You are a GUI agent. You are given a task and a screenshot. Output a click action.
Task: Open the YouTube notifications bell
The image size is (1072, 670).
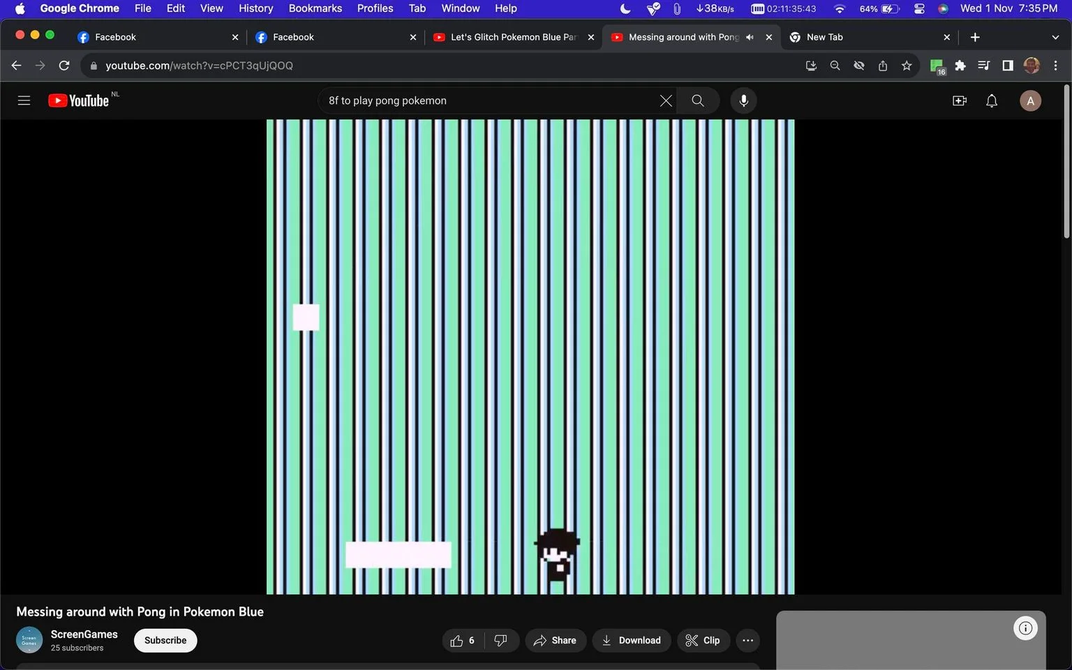tap(992, 100)
